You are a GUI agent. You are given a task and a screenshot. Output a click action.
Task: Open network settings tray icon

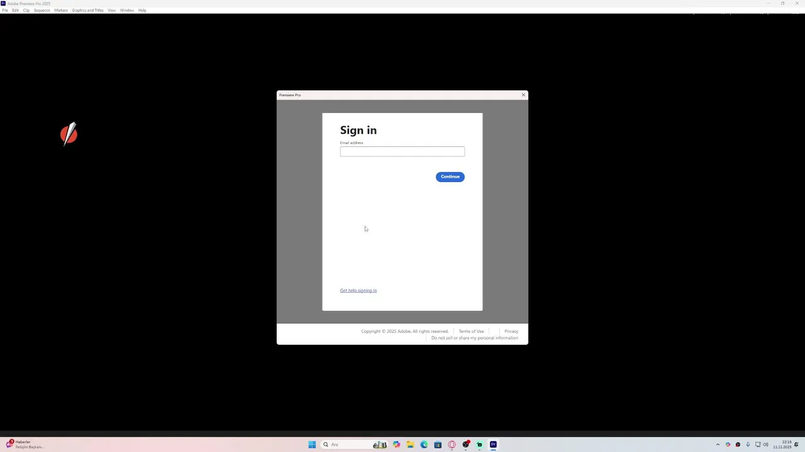coord(758,444)
